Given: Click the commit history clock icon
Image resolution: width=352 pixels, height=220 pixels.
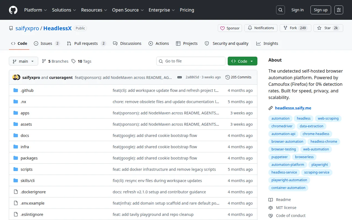Looking at the screenshot, I should click(x=227, y=77).
